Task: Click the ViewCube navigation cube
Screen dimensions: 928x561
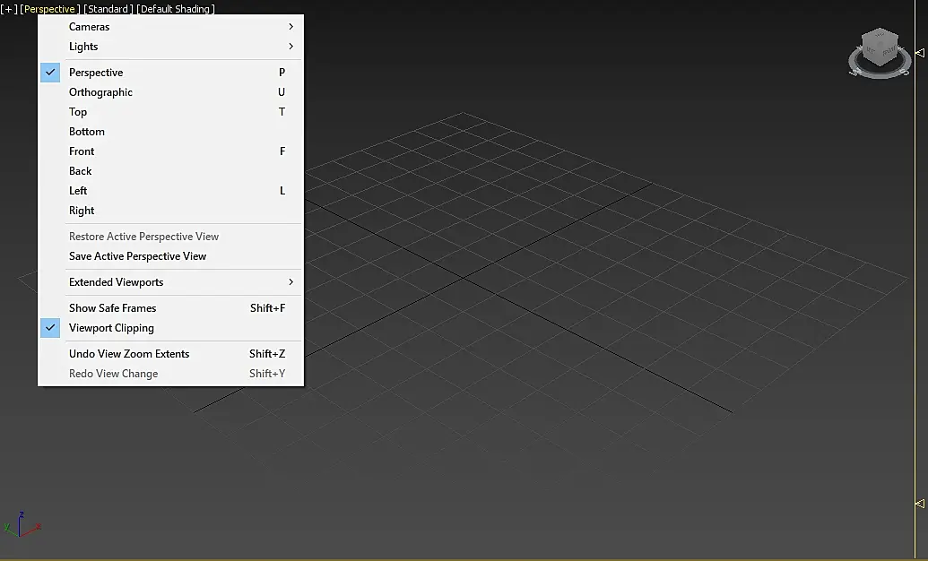Action: (x=880, y=47)
